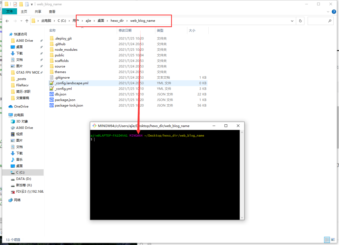Open the Git Bash window menu icon
This screenshot has width=339, height=245.
pyautogui.click(x=94, y=126)
